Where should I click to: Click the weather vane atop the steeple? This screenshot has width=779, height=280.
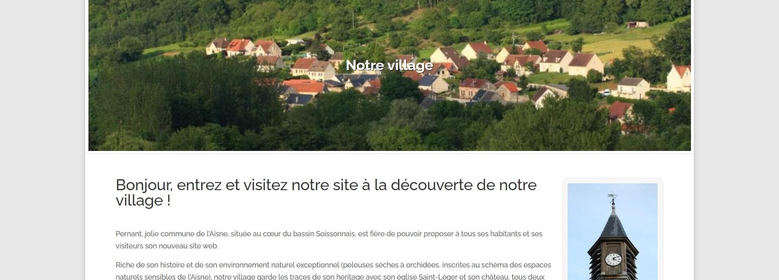point(613,198)
